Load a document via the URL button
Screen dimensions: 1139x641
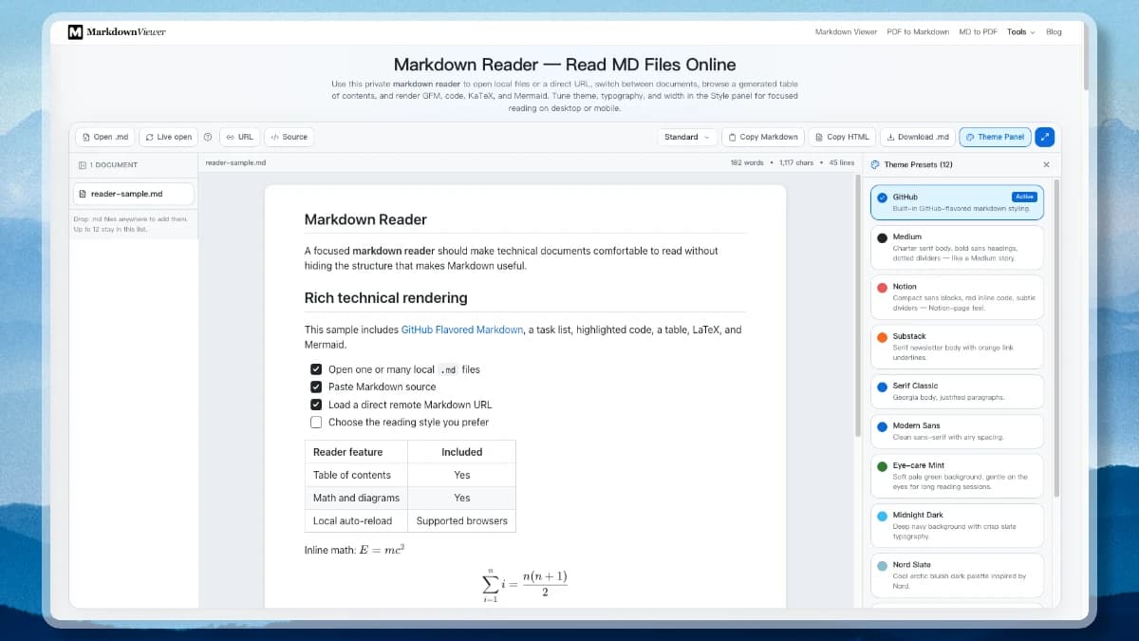(x=240, y=137)
